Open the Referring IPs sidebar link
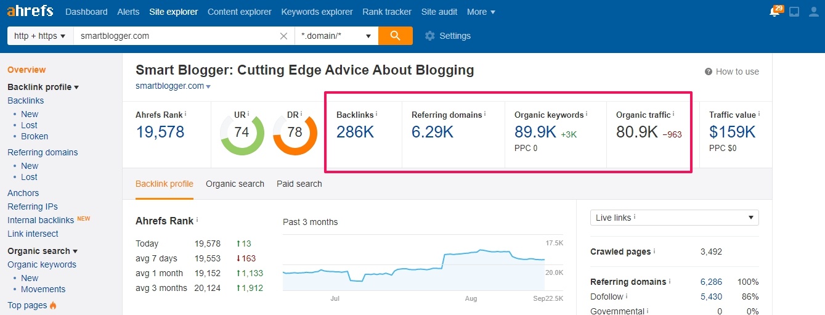 33,207
